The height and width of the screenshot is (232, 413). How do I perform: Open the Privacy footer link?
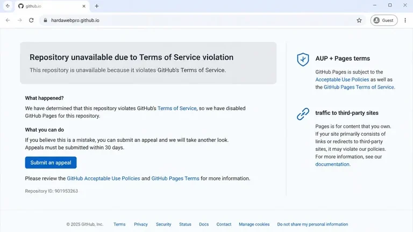pos(141,224)
